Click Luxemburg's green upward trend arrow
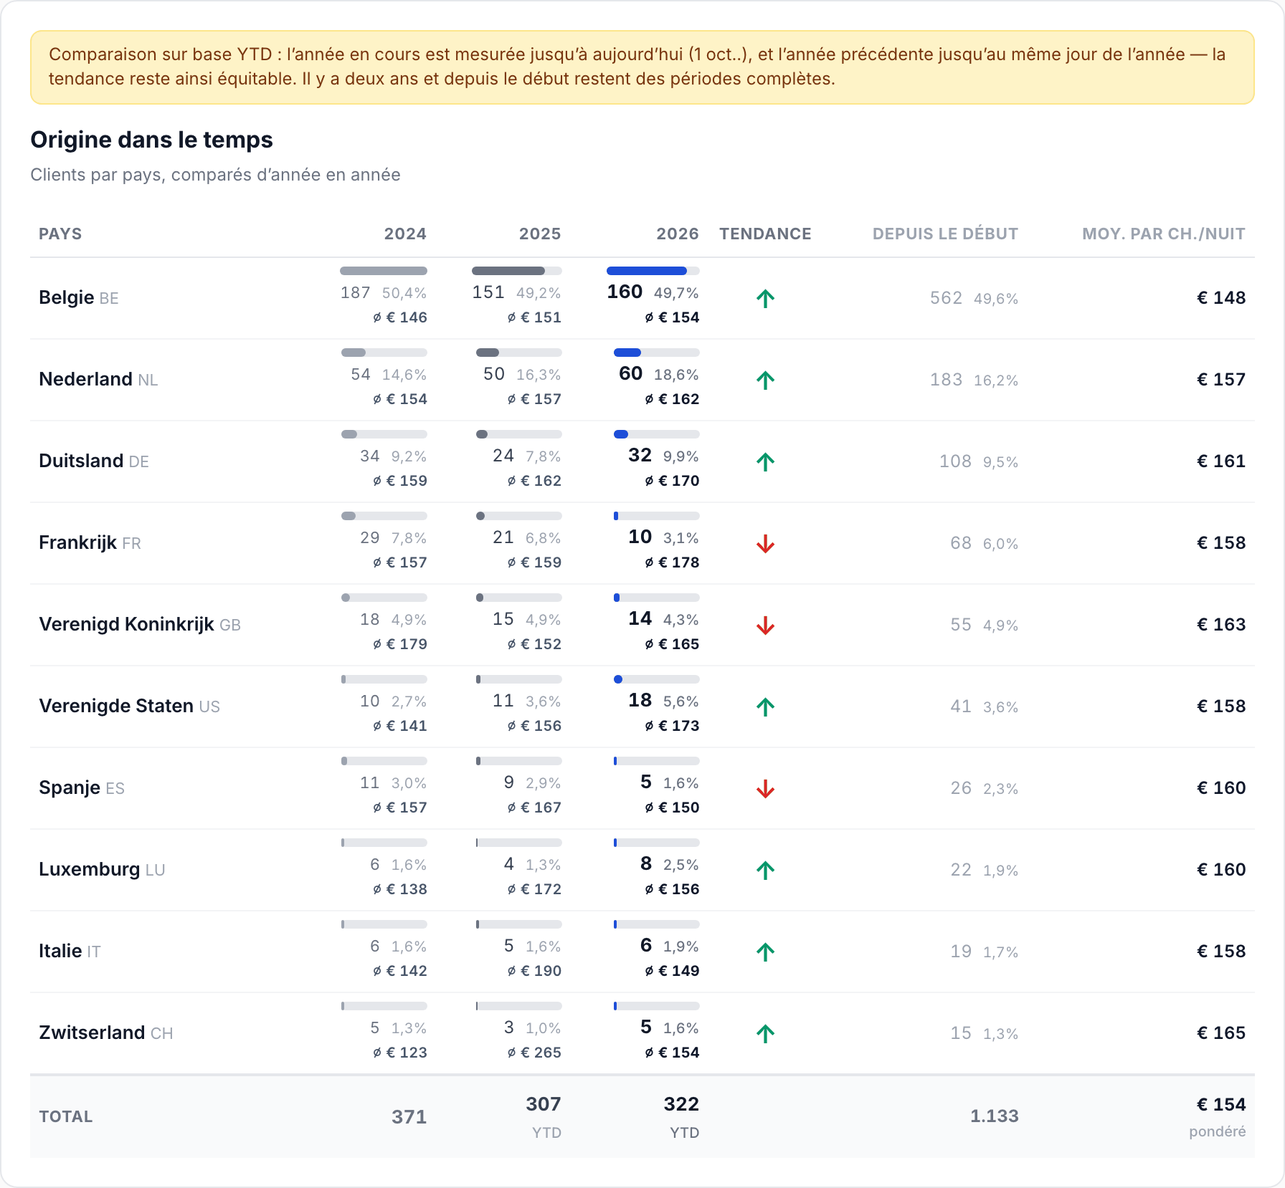This screenshot has width=1285, height=1188. 765,870
